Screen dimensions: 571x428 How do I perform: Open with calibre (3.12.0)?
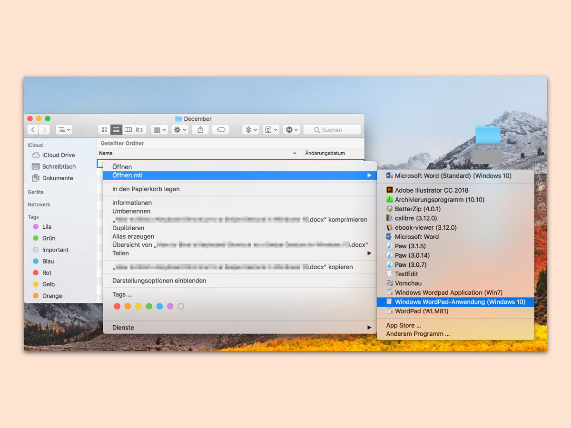point(455,218)
